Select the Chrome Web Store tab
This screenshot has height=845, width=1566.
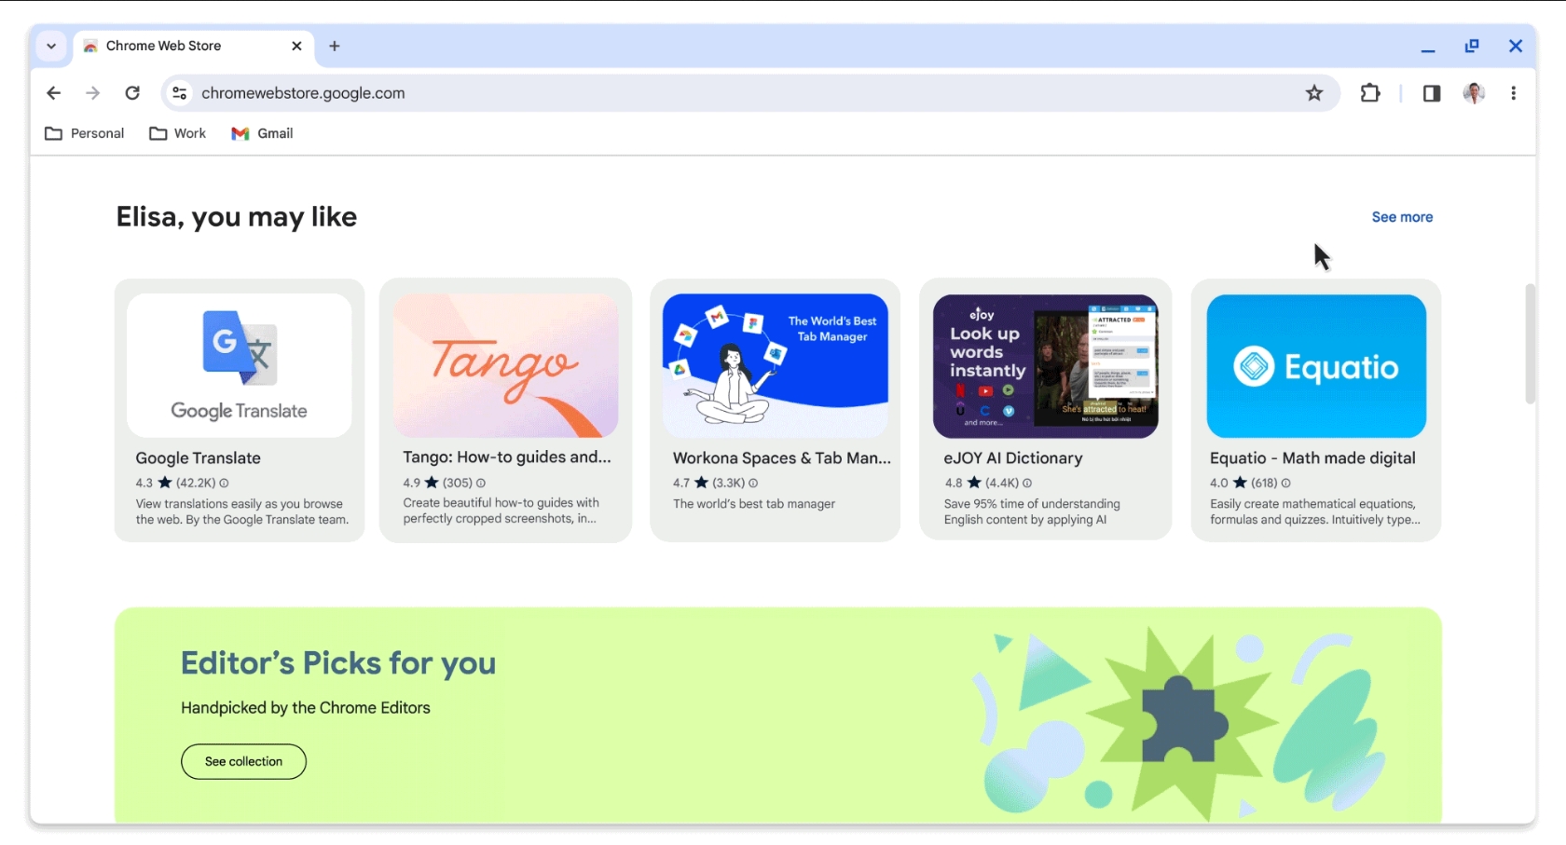[193, 46]
